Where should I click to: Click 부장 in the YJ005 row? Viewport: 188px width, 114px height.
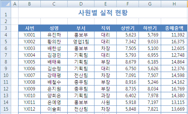(x=105, y=62)
